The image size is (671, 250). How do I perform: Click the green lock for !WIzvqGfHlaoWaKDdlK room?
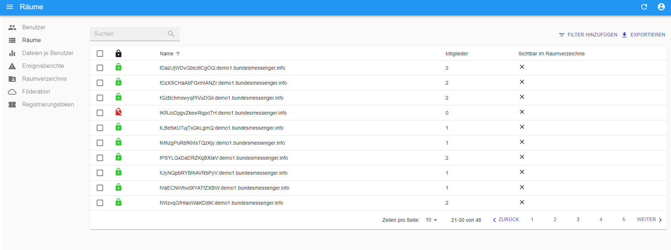119,202
